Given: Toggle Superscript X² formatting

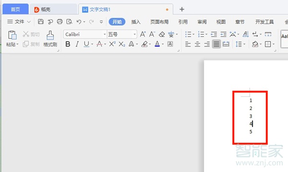Looking at the screenshot, I should point(112,44).
